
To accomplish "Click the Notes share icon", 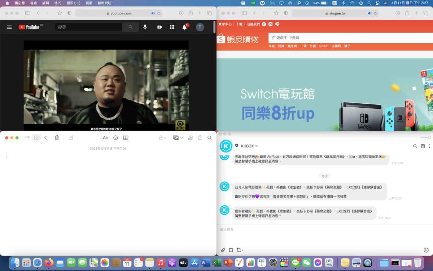I will click(x=200, y=138).
